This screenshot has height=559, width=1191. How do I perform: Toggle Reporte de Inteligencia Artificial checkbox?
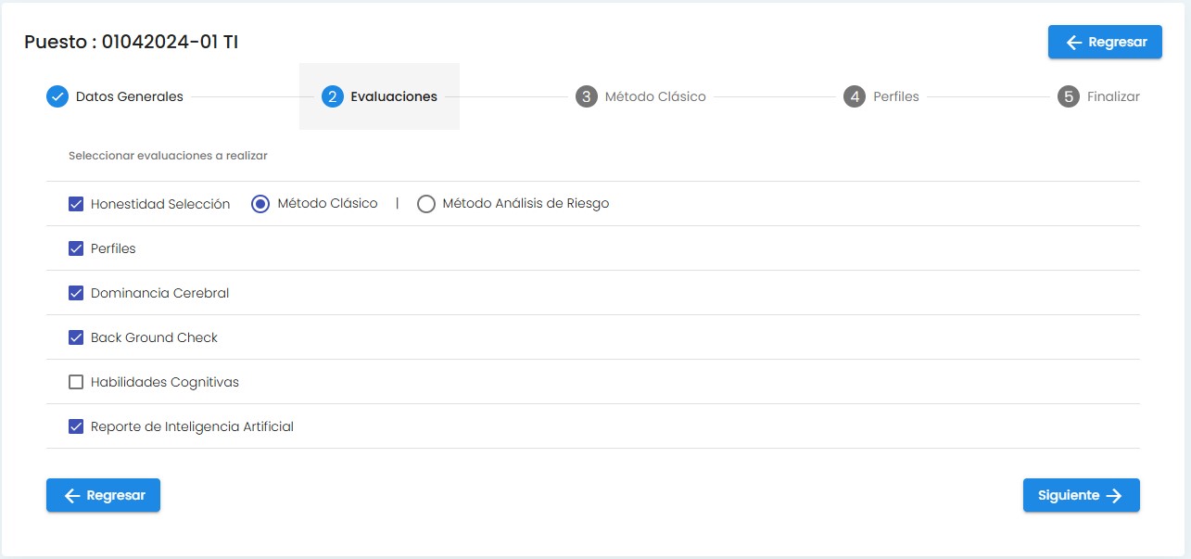[x=76, y=426]
